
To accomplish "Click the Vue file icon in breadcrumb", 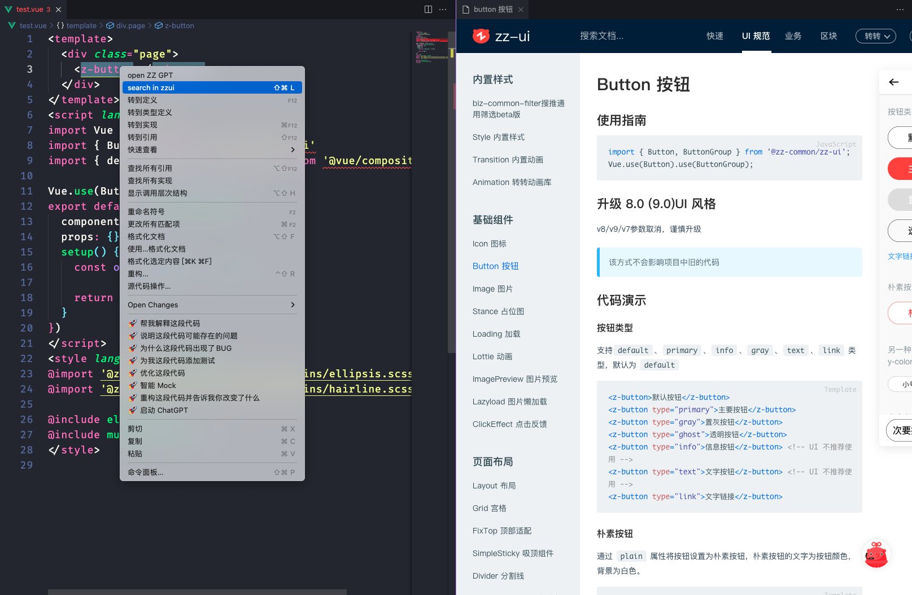I will pyautogui.click(x=12, y=25).
